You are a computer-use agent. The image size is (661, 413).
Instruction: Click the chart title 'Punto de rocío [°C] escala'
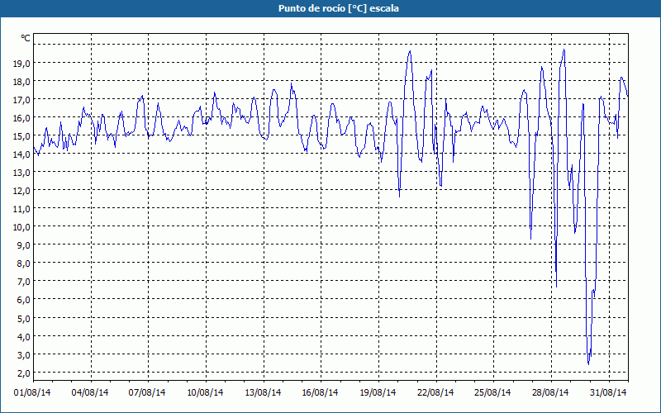click(339, 8)
